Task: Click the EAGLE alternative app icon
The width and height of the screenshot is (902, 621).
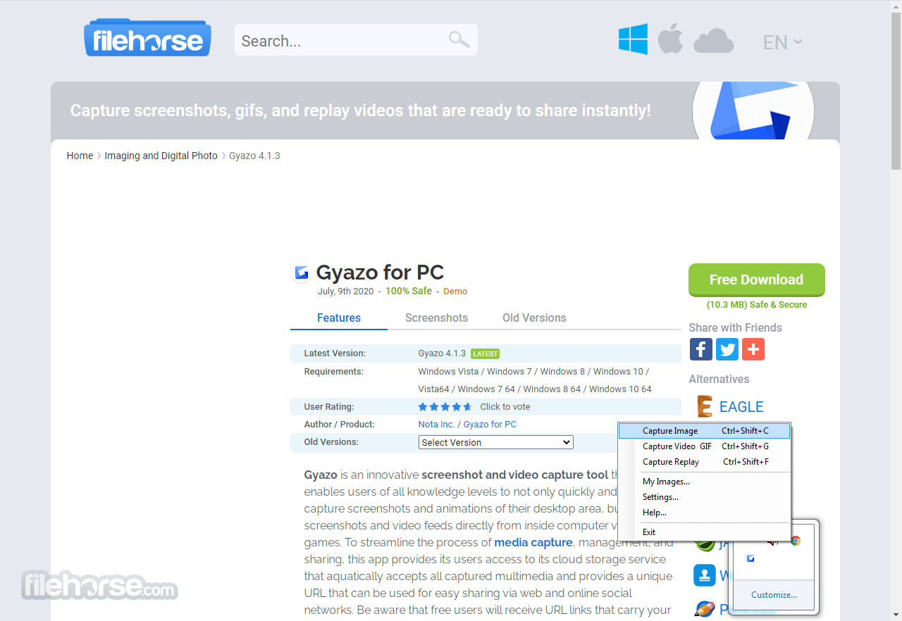Action: [704, 406]
